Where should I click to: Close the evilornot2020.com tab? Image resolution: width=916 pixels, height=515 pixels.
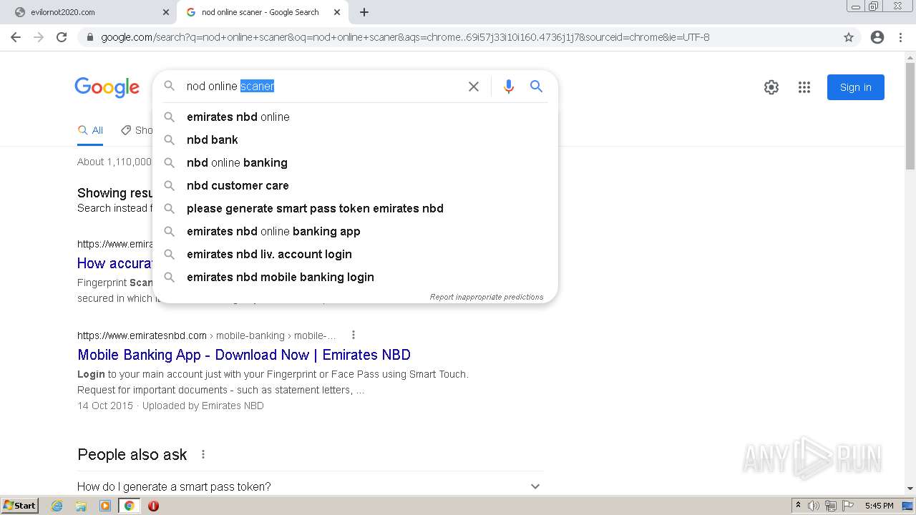166,12
